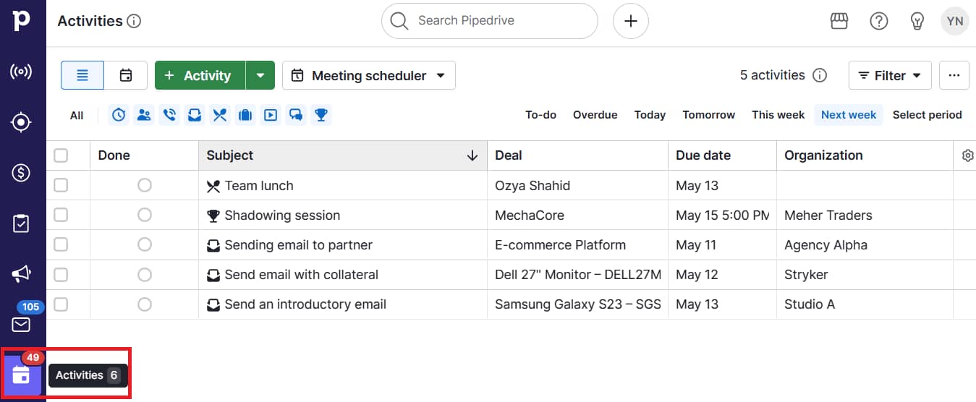Select the Next week period filter
976x402 pixels.
pos(849,114)
